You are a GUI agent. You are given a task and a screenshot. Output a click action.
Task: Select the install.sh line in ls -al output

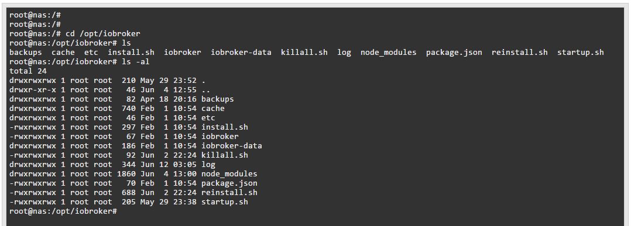click(128, 127)
